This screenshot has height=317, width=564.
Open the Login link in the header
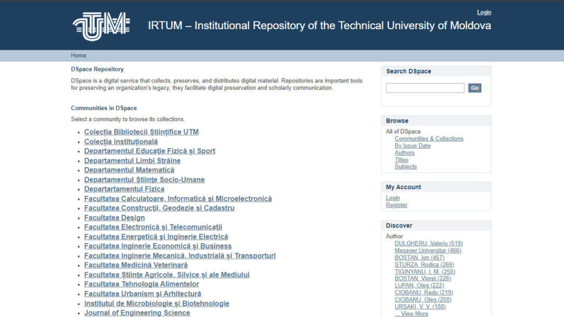(x=484, y=12)
